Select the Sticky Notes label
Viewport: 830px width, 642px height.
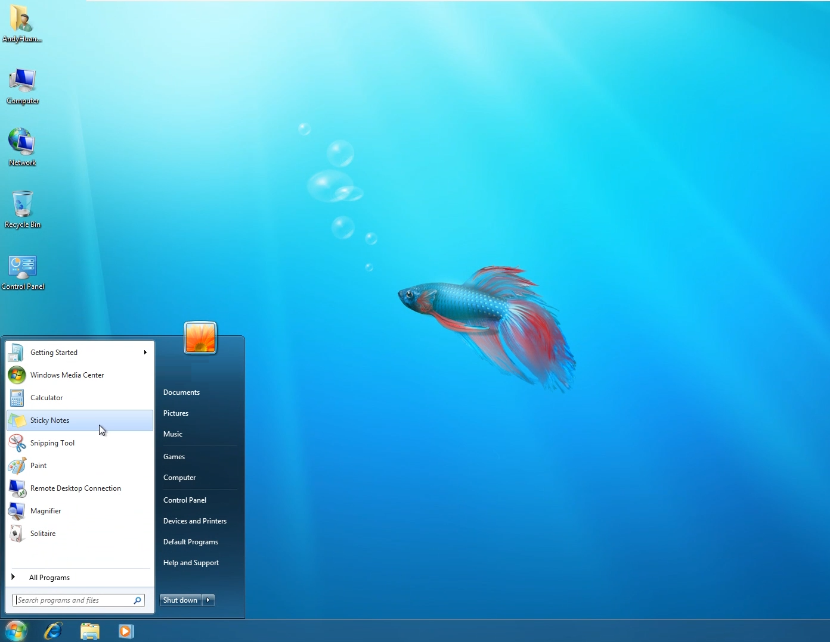click(50, 420)
